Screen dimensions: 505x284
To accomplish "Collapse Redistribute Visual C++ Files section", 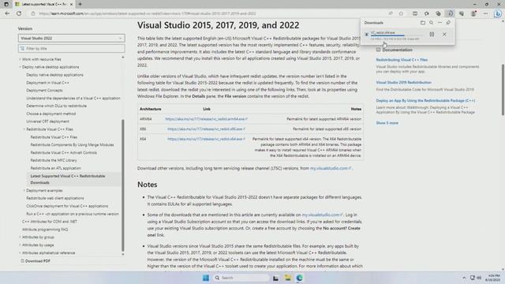I will [24, 129].
